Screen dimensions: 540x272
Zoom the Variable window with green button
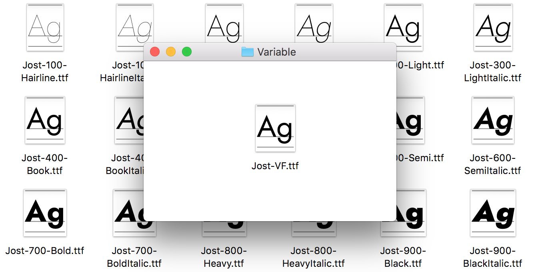187,52
